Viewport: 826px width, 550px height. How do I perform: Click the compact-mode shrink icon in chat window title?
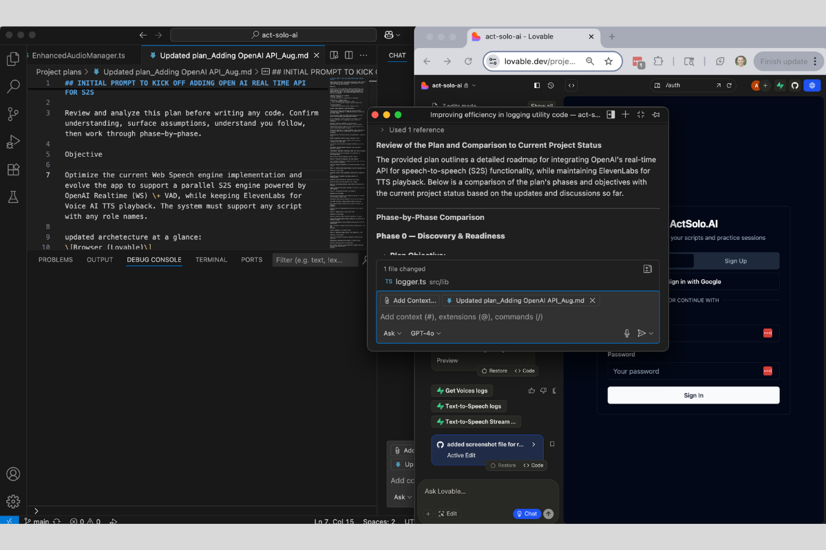641,115
